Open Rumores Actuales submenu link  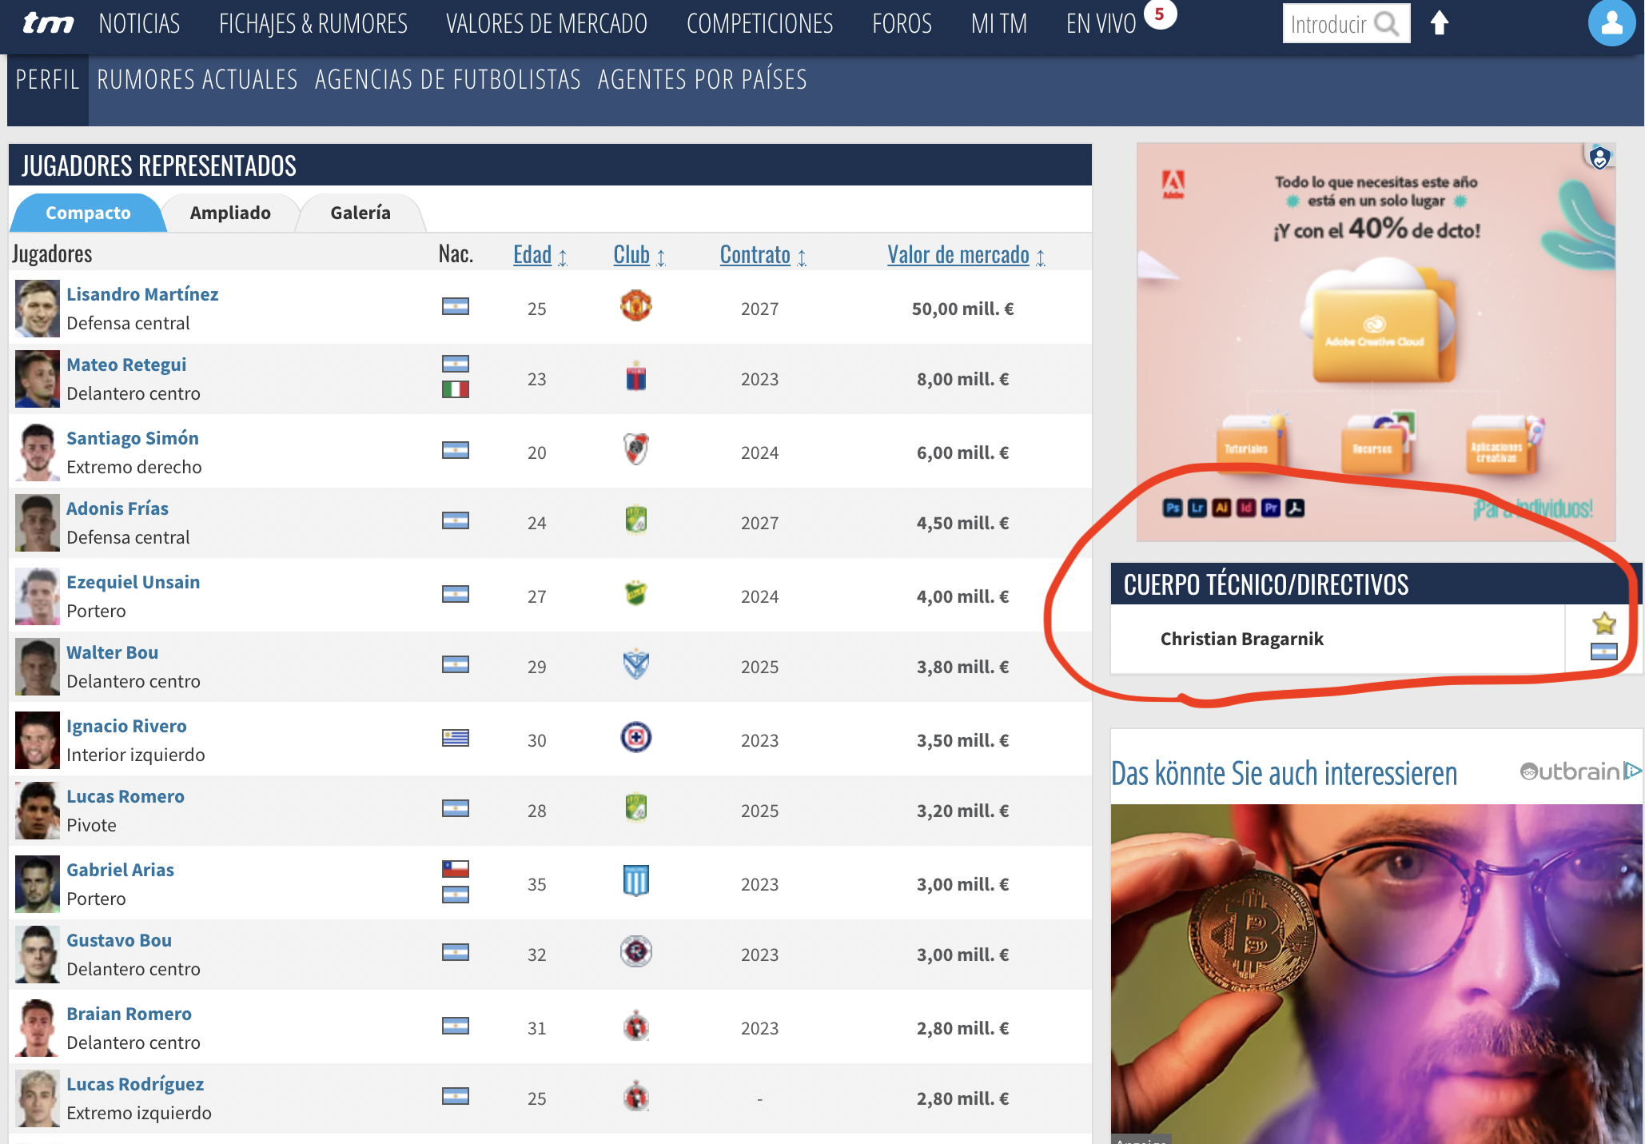coord(197,80)
